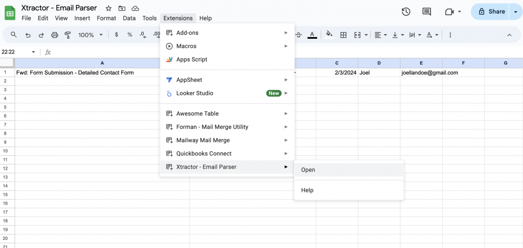The width and height of the screenshot is (523, 248).
Task: Click the Undo arrow in toolbar
Action: click(x=28, y=35)
